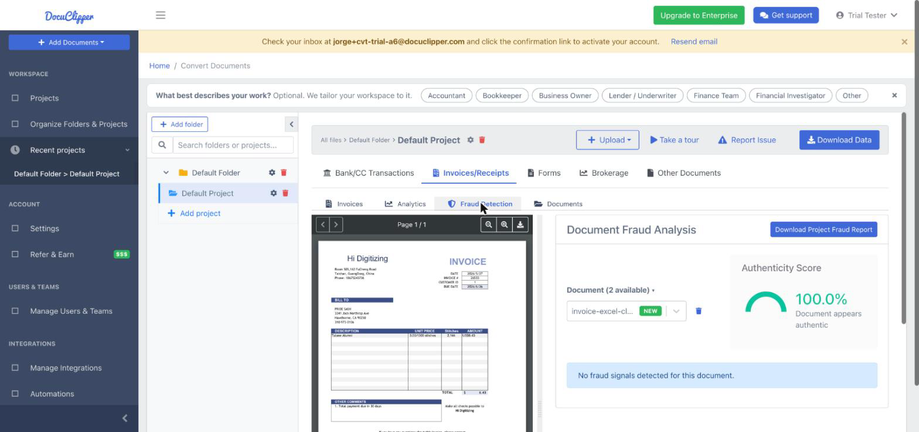Open Trial Tester account menu

pyautogui.click(x=866, y=15)
